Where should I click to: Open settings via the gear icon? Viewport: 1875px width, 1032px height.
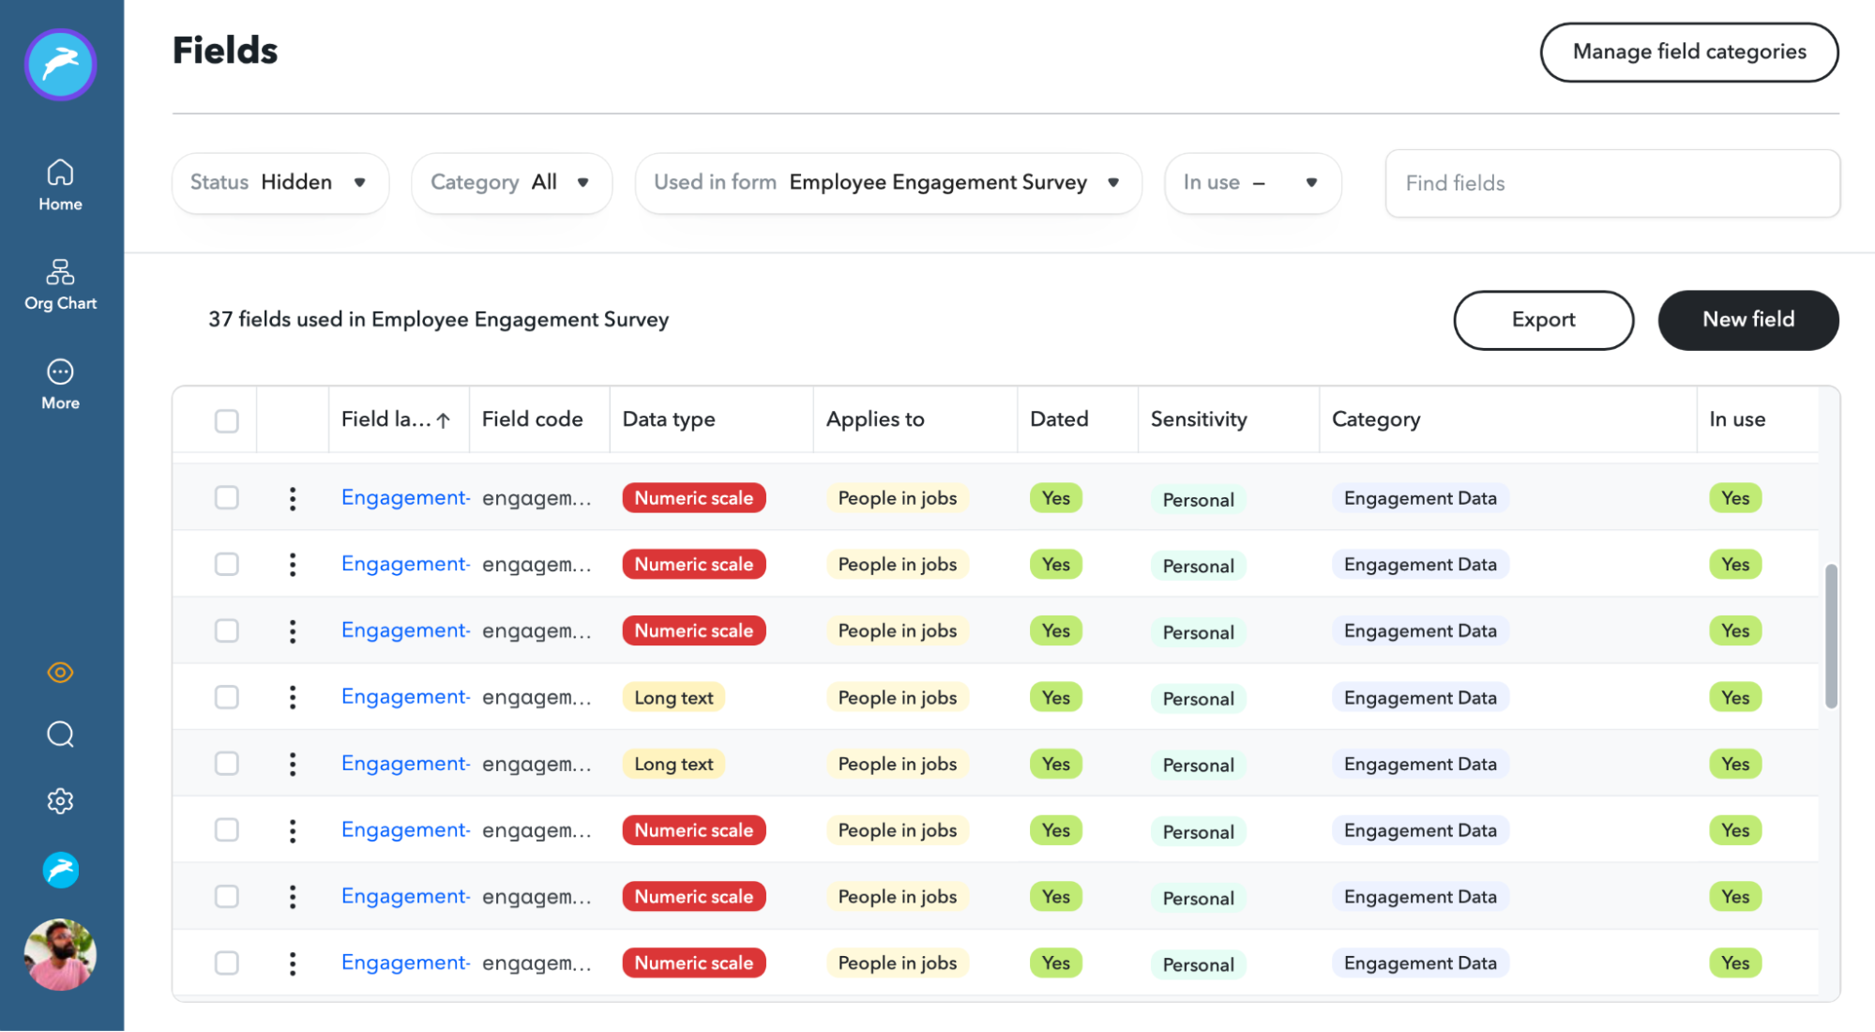59,800
